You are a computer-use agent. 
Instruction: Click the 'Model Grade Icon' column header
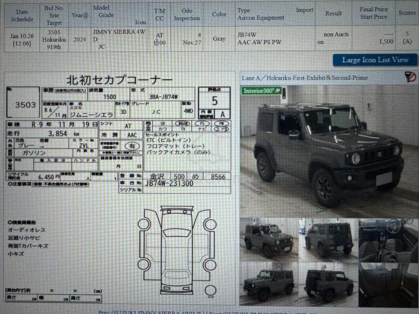click(x=119, y=15)
